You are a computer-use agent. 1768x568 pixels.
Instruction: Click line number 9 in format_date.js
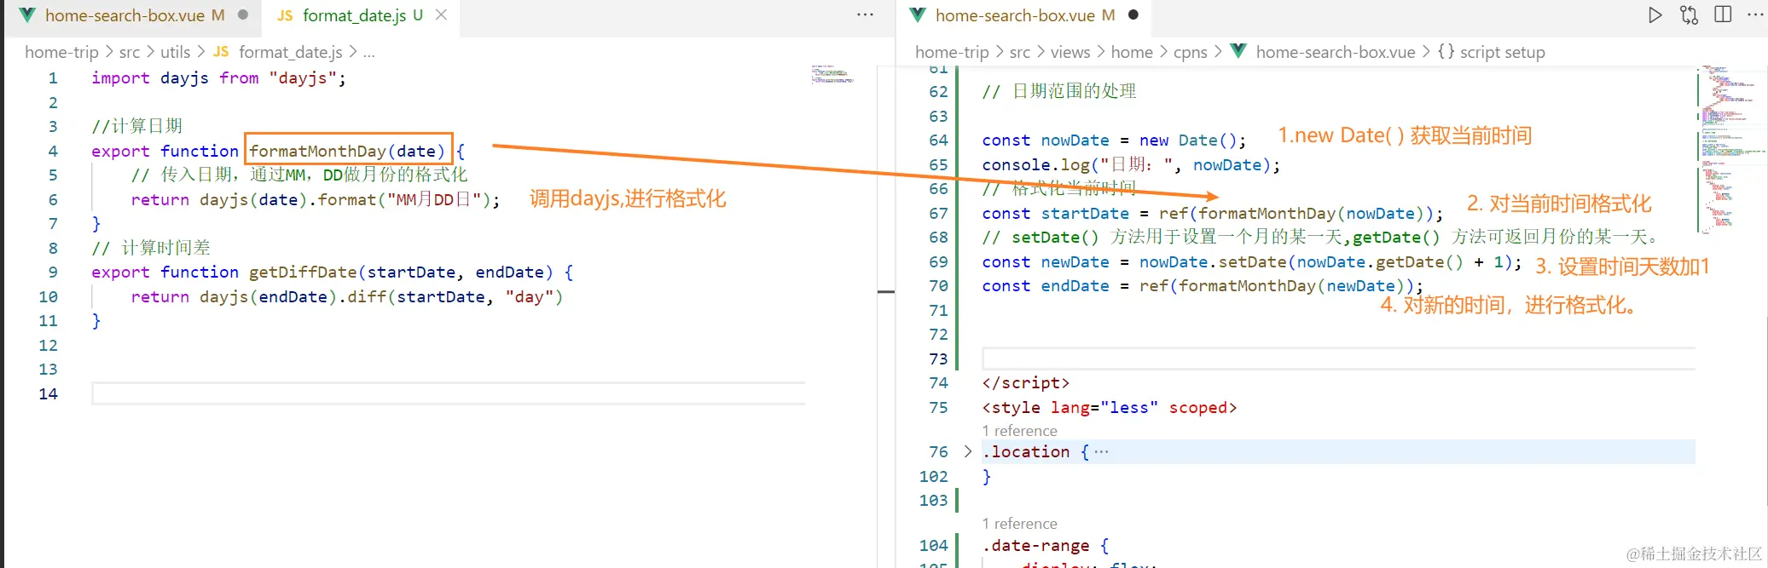coord(53,273)
